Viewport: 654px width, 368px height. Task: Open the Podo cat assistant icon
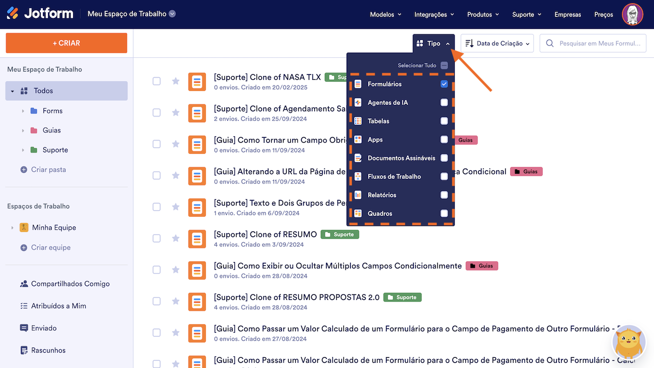click(629, 342)
